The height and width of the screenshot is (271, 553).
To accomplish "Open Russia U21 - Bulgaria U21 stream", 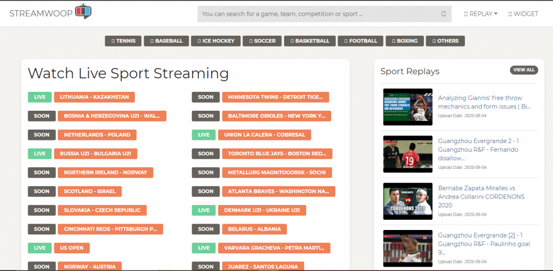I will (96, 154).
